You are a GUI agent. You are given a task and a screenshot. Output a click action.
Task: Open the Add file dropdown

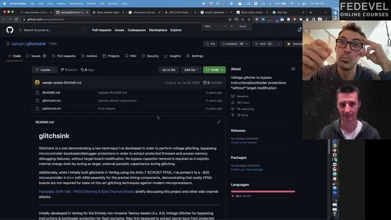click(191, 70)
